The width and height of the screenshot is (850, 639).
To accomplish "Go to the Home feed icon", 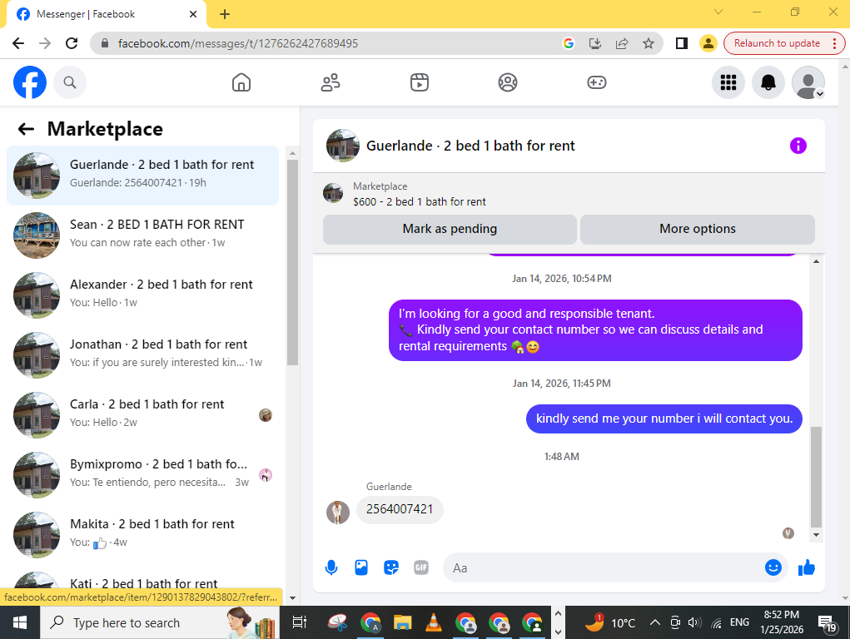I will (x=241, y=82).
